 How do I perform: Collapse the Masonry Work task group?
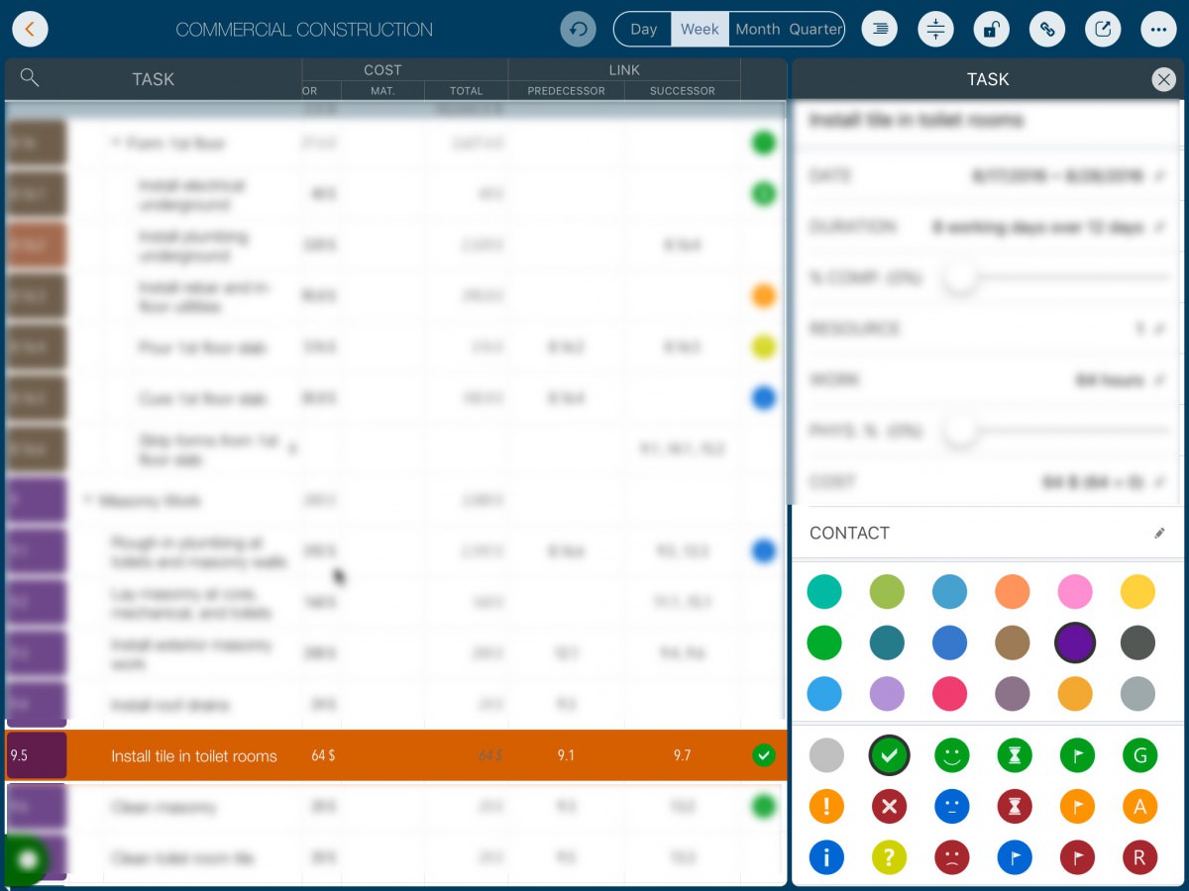click(87, 501)
